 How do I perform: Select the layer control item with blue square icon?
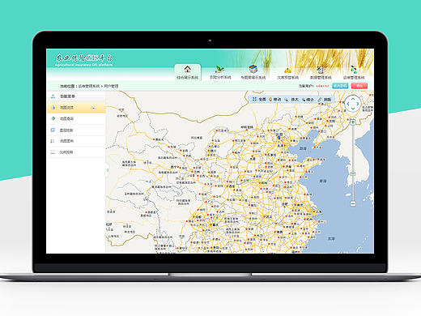(x=76, y=130)
